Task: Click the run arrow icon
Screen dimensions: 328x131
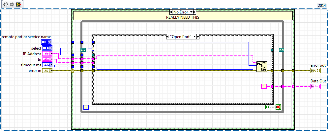Action: point(12,4)
